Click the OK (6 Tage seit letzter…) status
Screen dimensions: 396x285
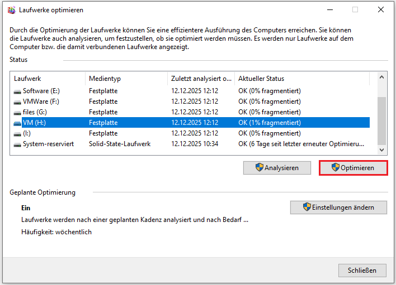(x=301, y=144)
